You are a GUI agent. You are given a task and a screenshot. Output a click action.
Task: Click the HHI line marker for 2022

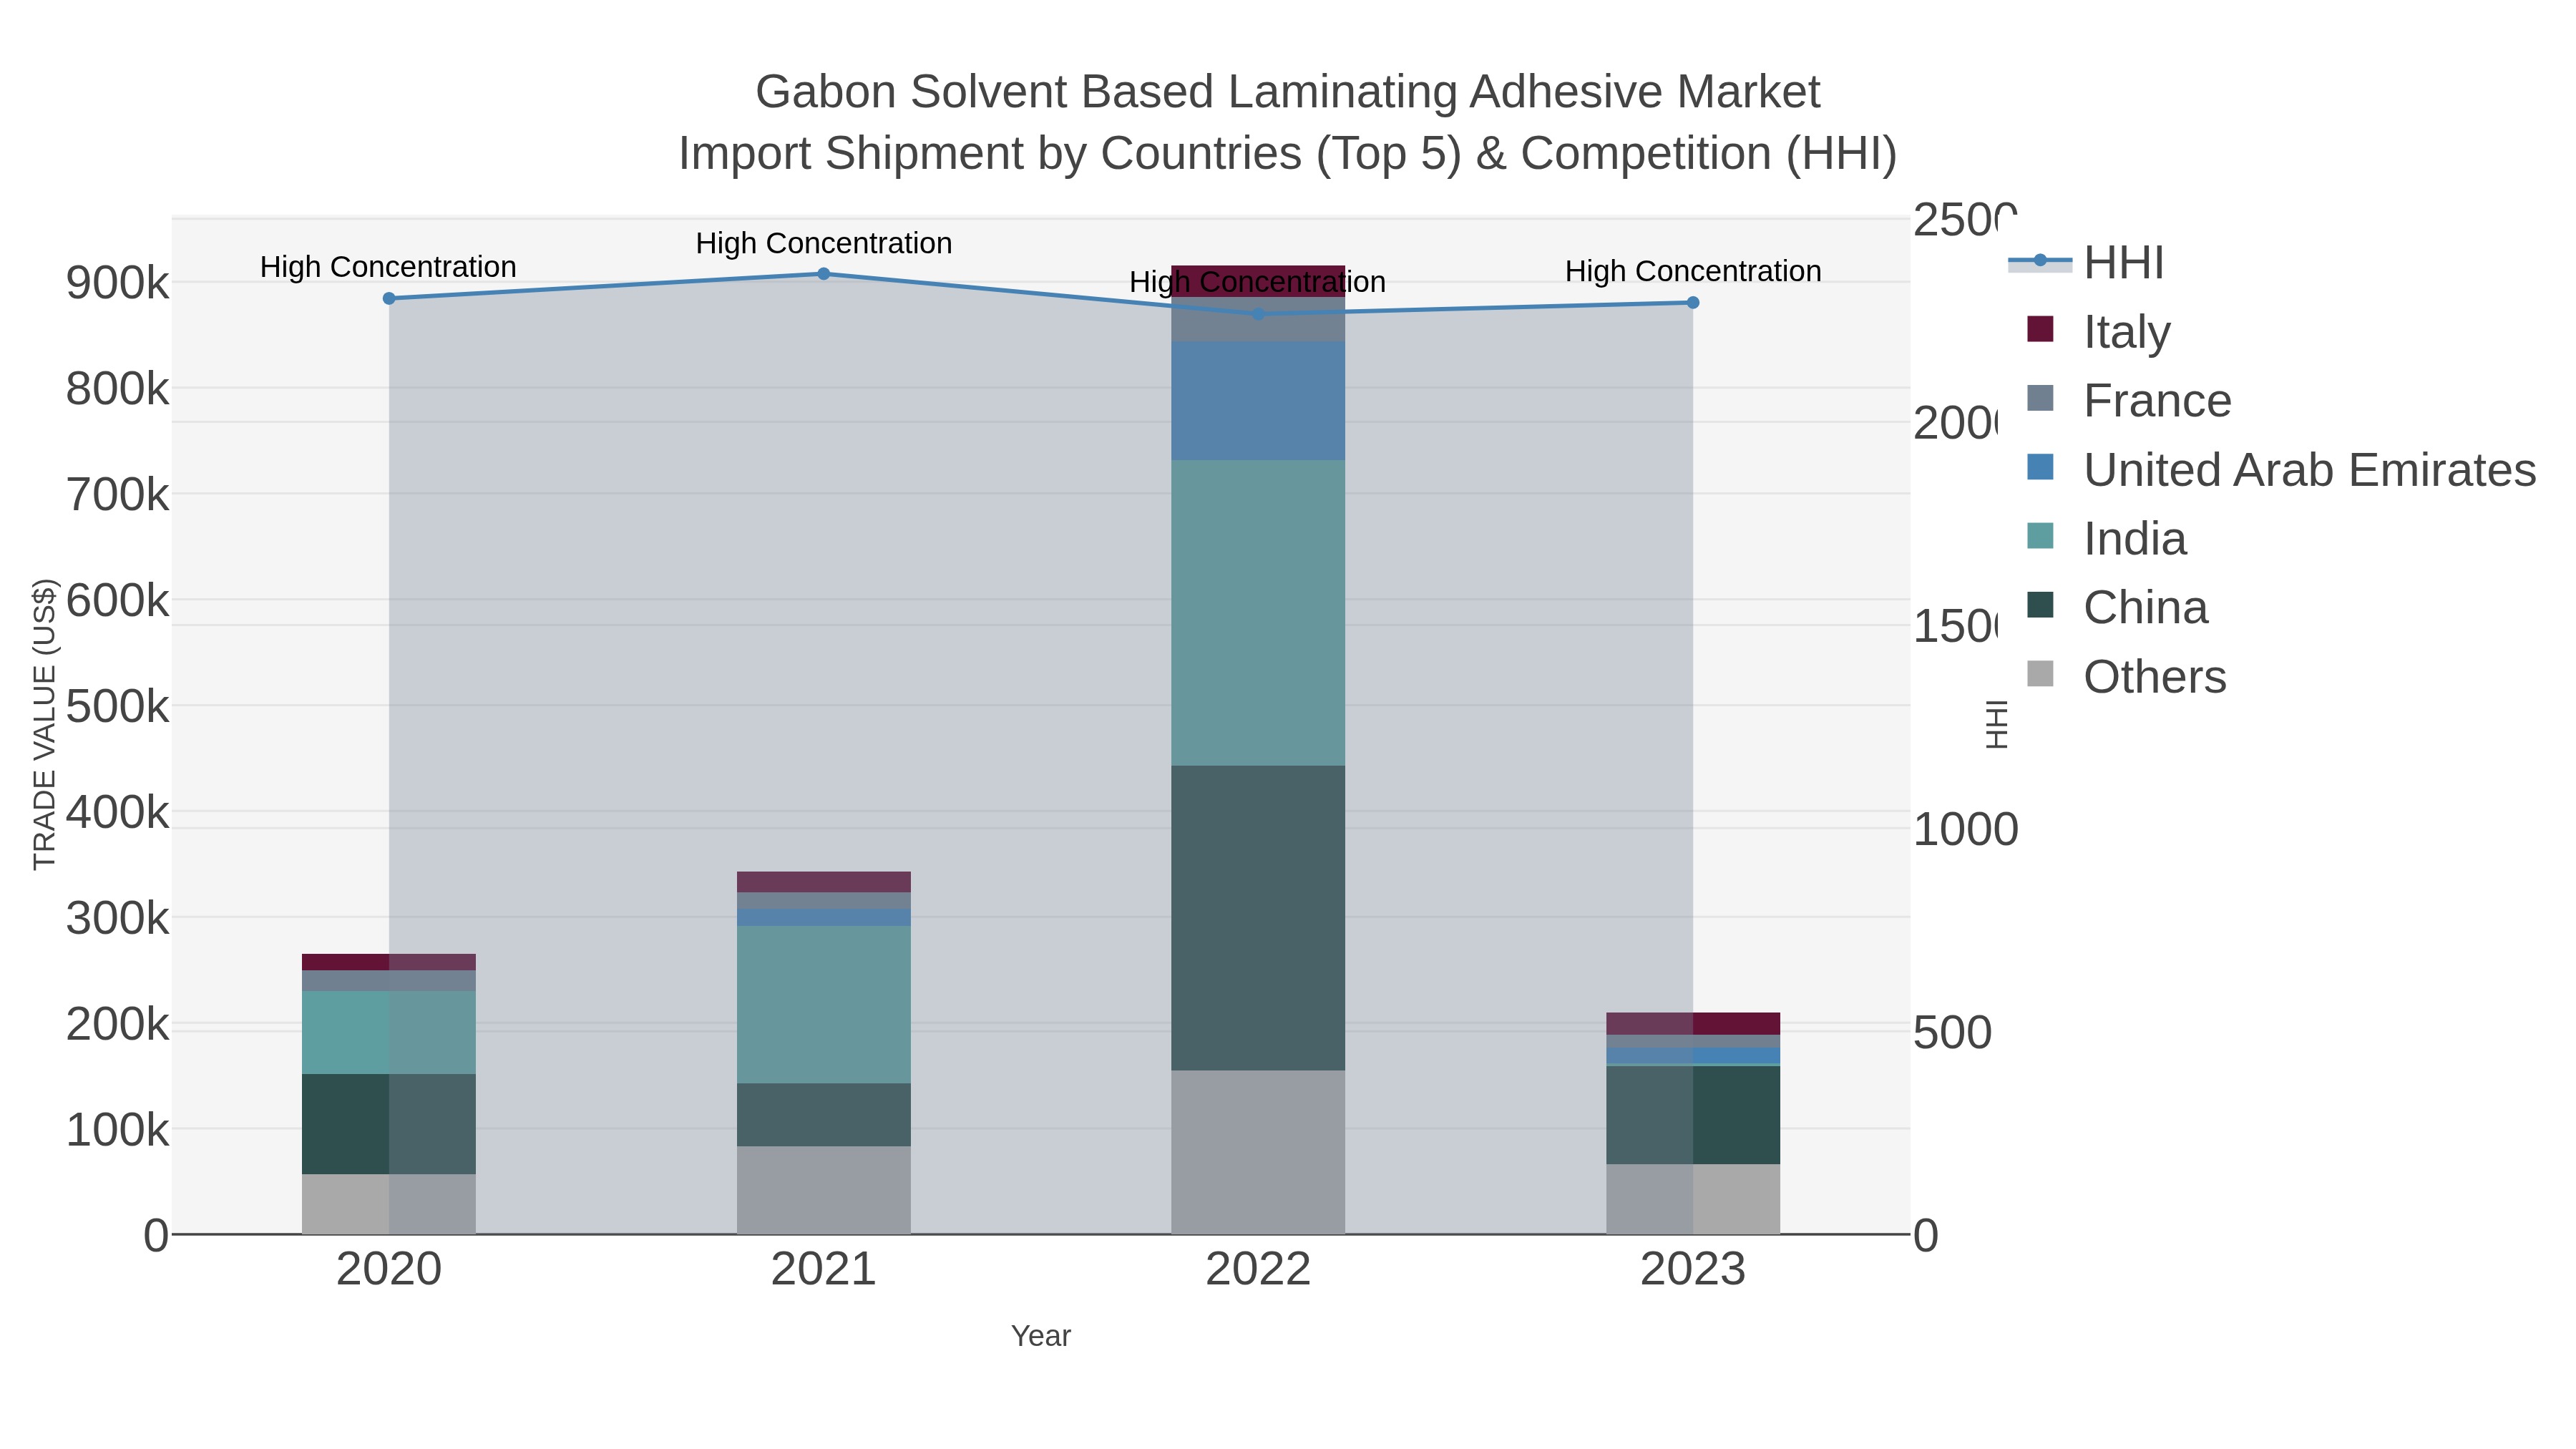coord(1258,314)
